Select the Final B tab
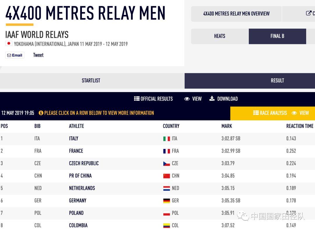The height and width of the screenshot is (230, 315). click(x=277, y=36)
